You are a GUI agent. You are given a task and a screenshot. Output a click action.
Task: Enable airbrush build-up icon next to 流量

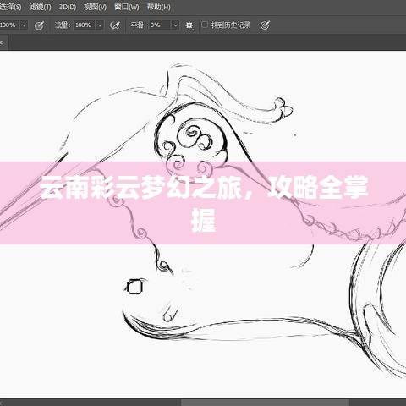coord(115,25)
